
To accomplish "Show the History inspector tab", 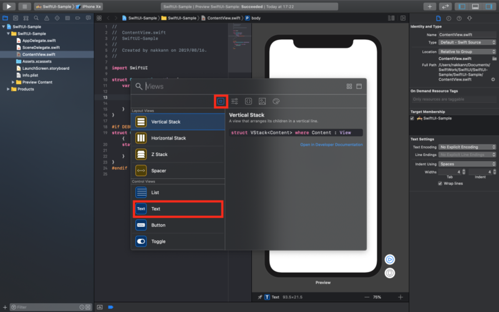I will click(x=448, y=18).
